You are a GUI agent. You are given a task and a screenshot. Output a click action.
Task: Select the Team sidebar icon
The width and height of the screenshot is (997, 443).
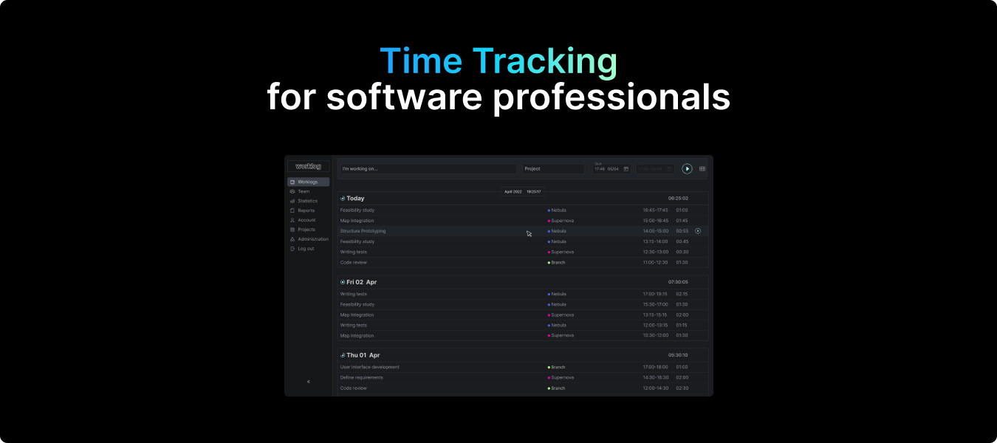(x=294, y=191)
